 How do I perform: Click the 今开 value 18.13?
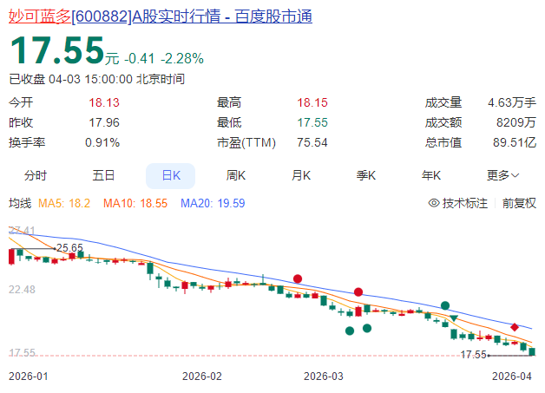104,102
